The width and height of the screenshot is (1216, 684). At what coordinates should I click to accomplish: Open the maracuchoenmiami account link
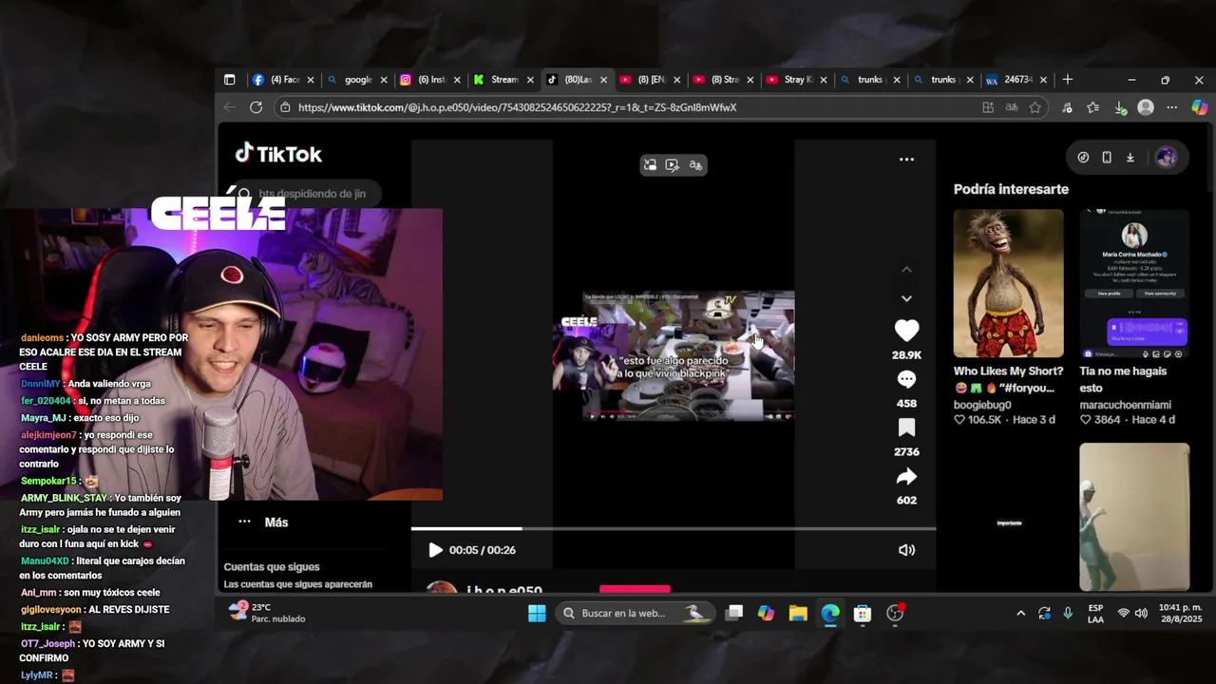tap(1125, 405)
